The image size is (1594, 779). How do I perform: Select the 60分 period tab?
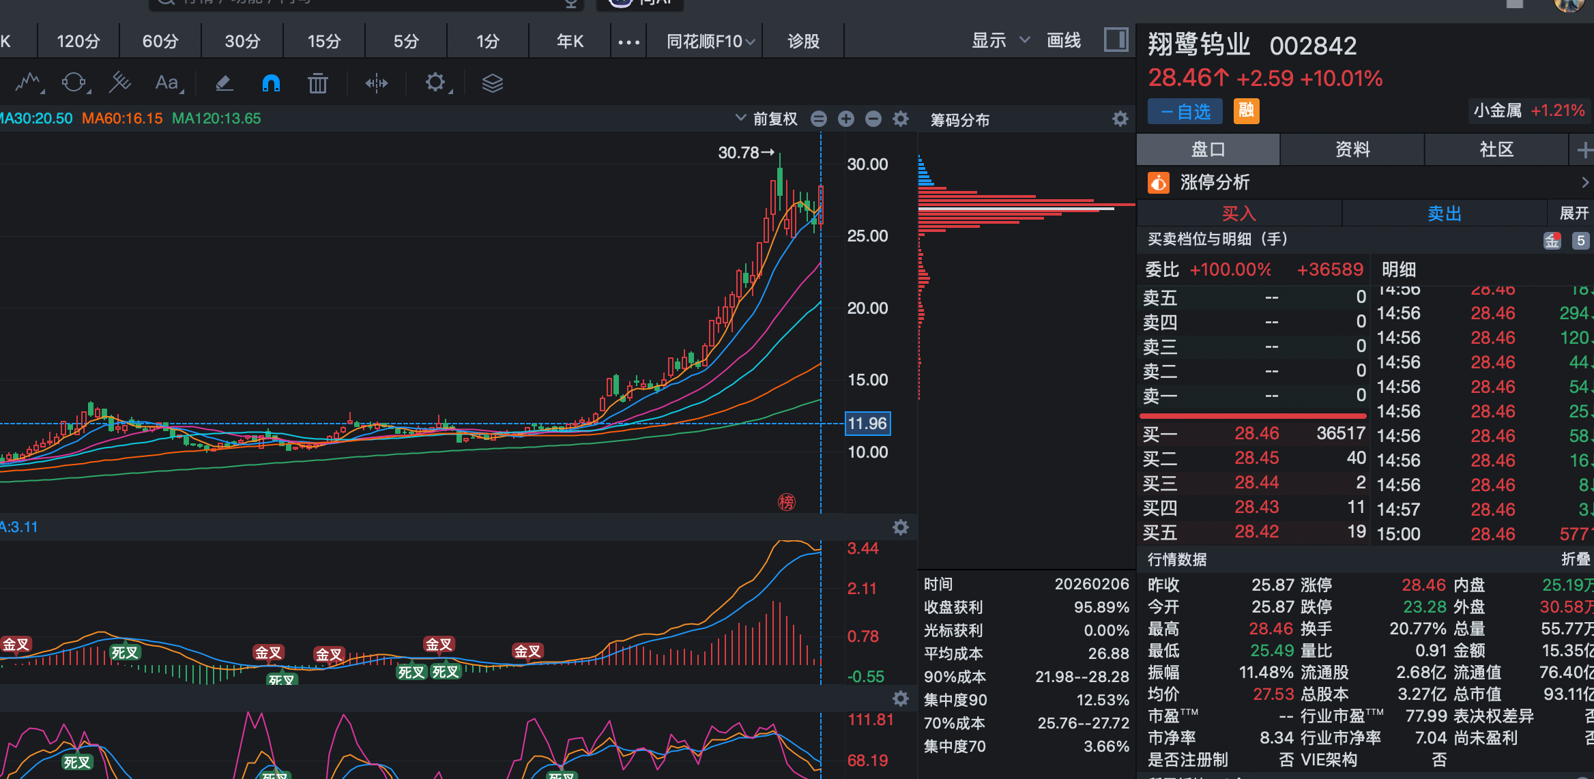pos(160,42)
